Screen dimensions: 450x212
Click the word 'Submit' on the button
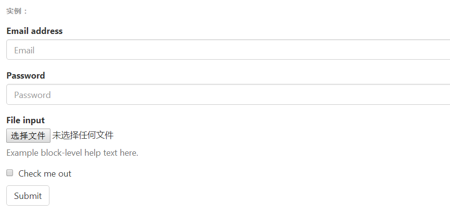pyautogui.click(x=28, y=196)
